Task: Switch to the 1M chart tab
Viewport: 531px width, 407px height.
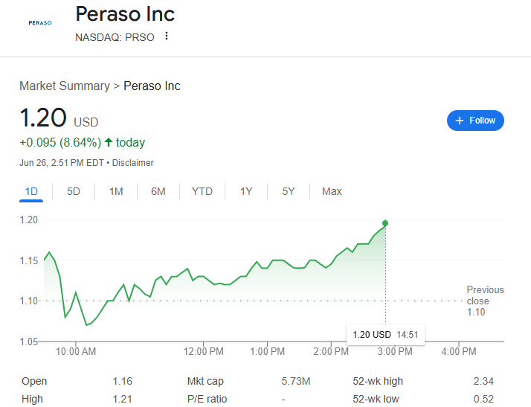Action: click(x=116, y=191)
